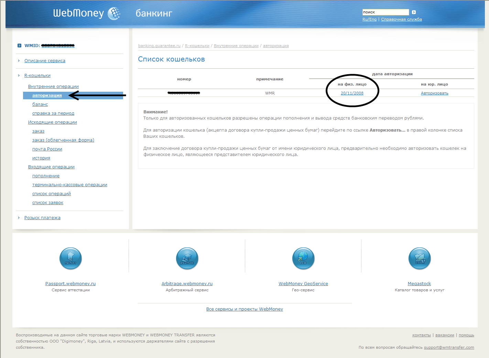Open the 20/11/2008 authorization date link

[x=352, y=93]
